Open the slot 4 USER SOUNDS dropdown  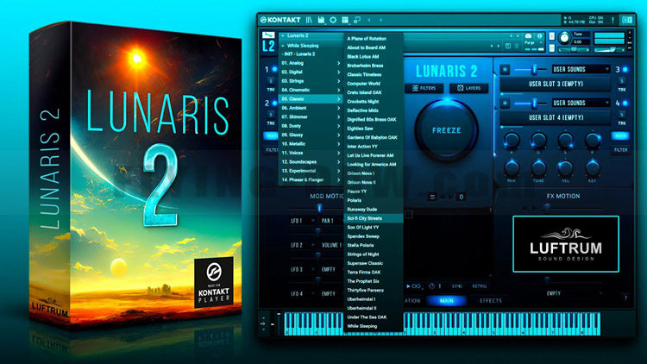581,104
